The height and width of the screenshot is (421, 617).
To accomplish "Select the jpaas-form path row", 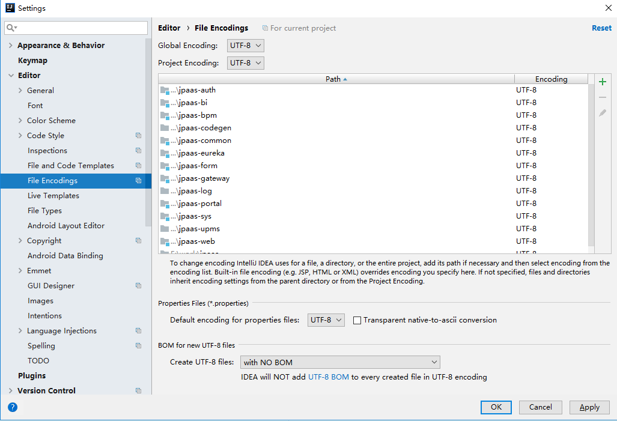I will pyautogui.click(x=373, y=166).
